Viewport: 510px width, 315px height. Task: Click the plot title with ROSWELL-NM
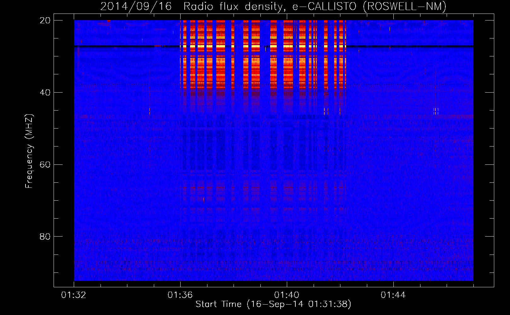(x=273, y=6)
